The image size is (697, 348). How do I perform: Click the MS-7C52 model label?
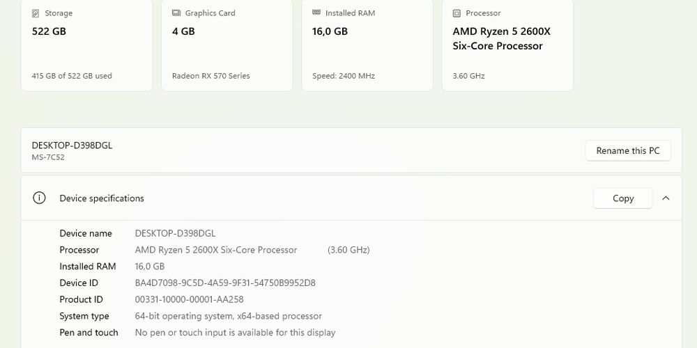coord(48,157)
